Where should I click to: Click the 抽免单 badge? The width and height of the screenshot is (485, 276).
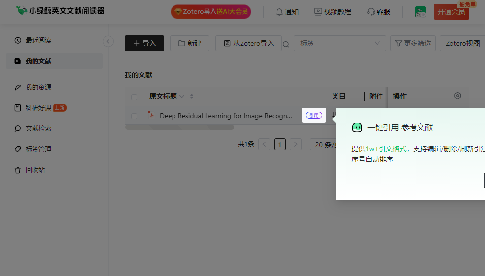(x=467, y=4)
